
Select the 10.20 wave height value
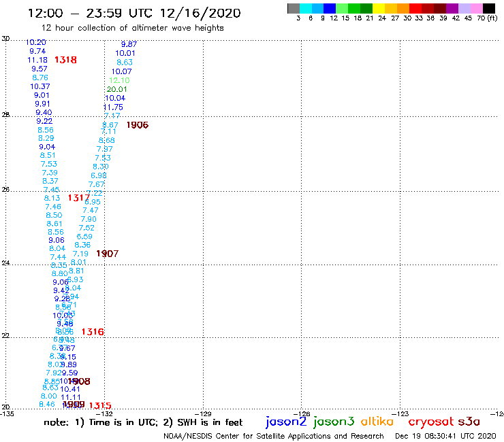[35, 42]
